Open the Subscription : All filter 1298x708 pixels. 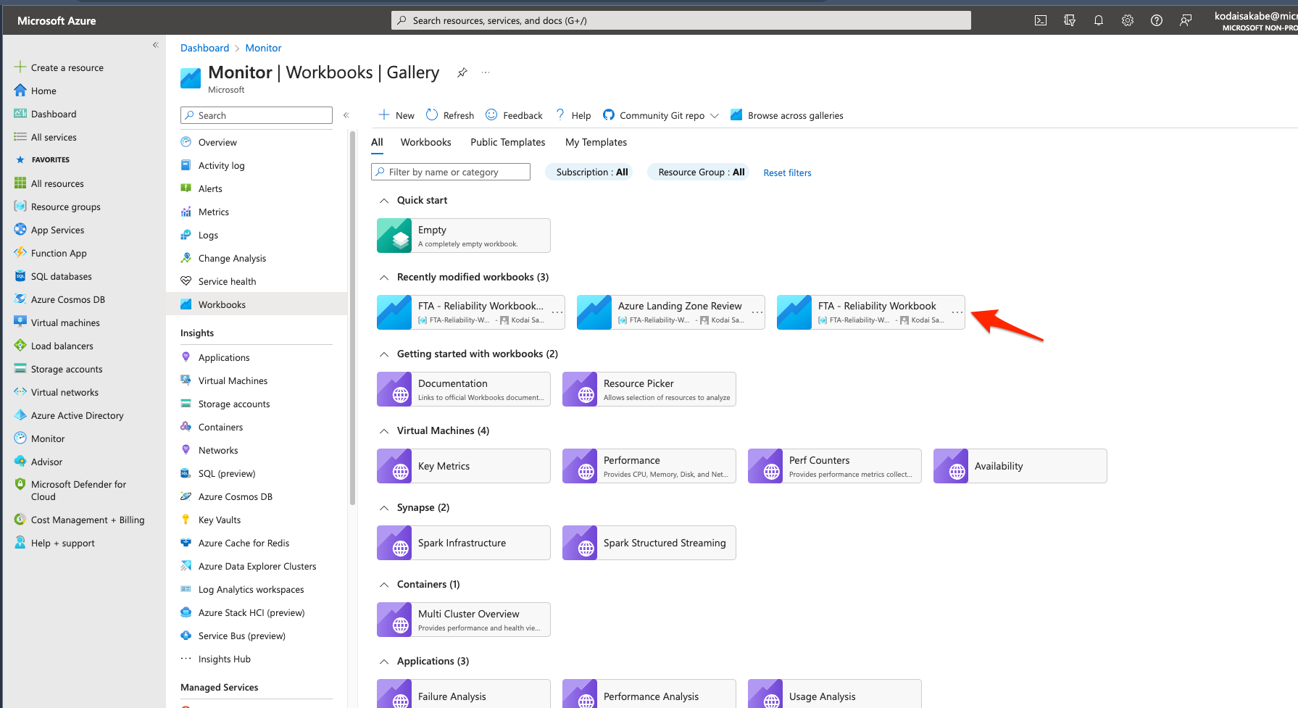[589, 172]
